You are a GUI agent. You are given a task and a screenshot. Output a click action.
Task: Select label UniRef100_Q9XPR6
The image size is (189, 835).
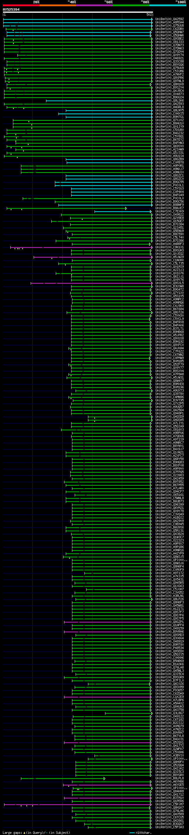point(169,78)
